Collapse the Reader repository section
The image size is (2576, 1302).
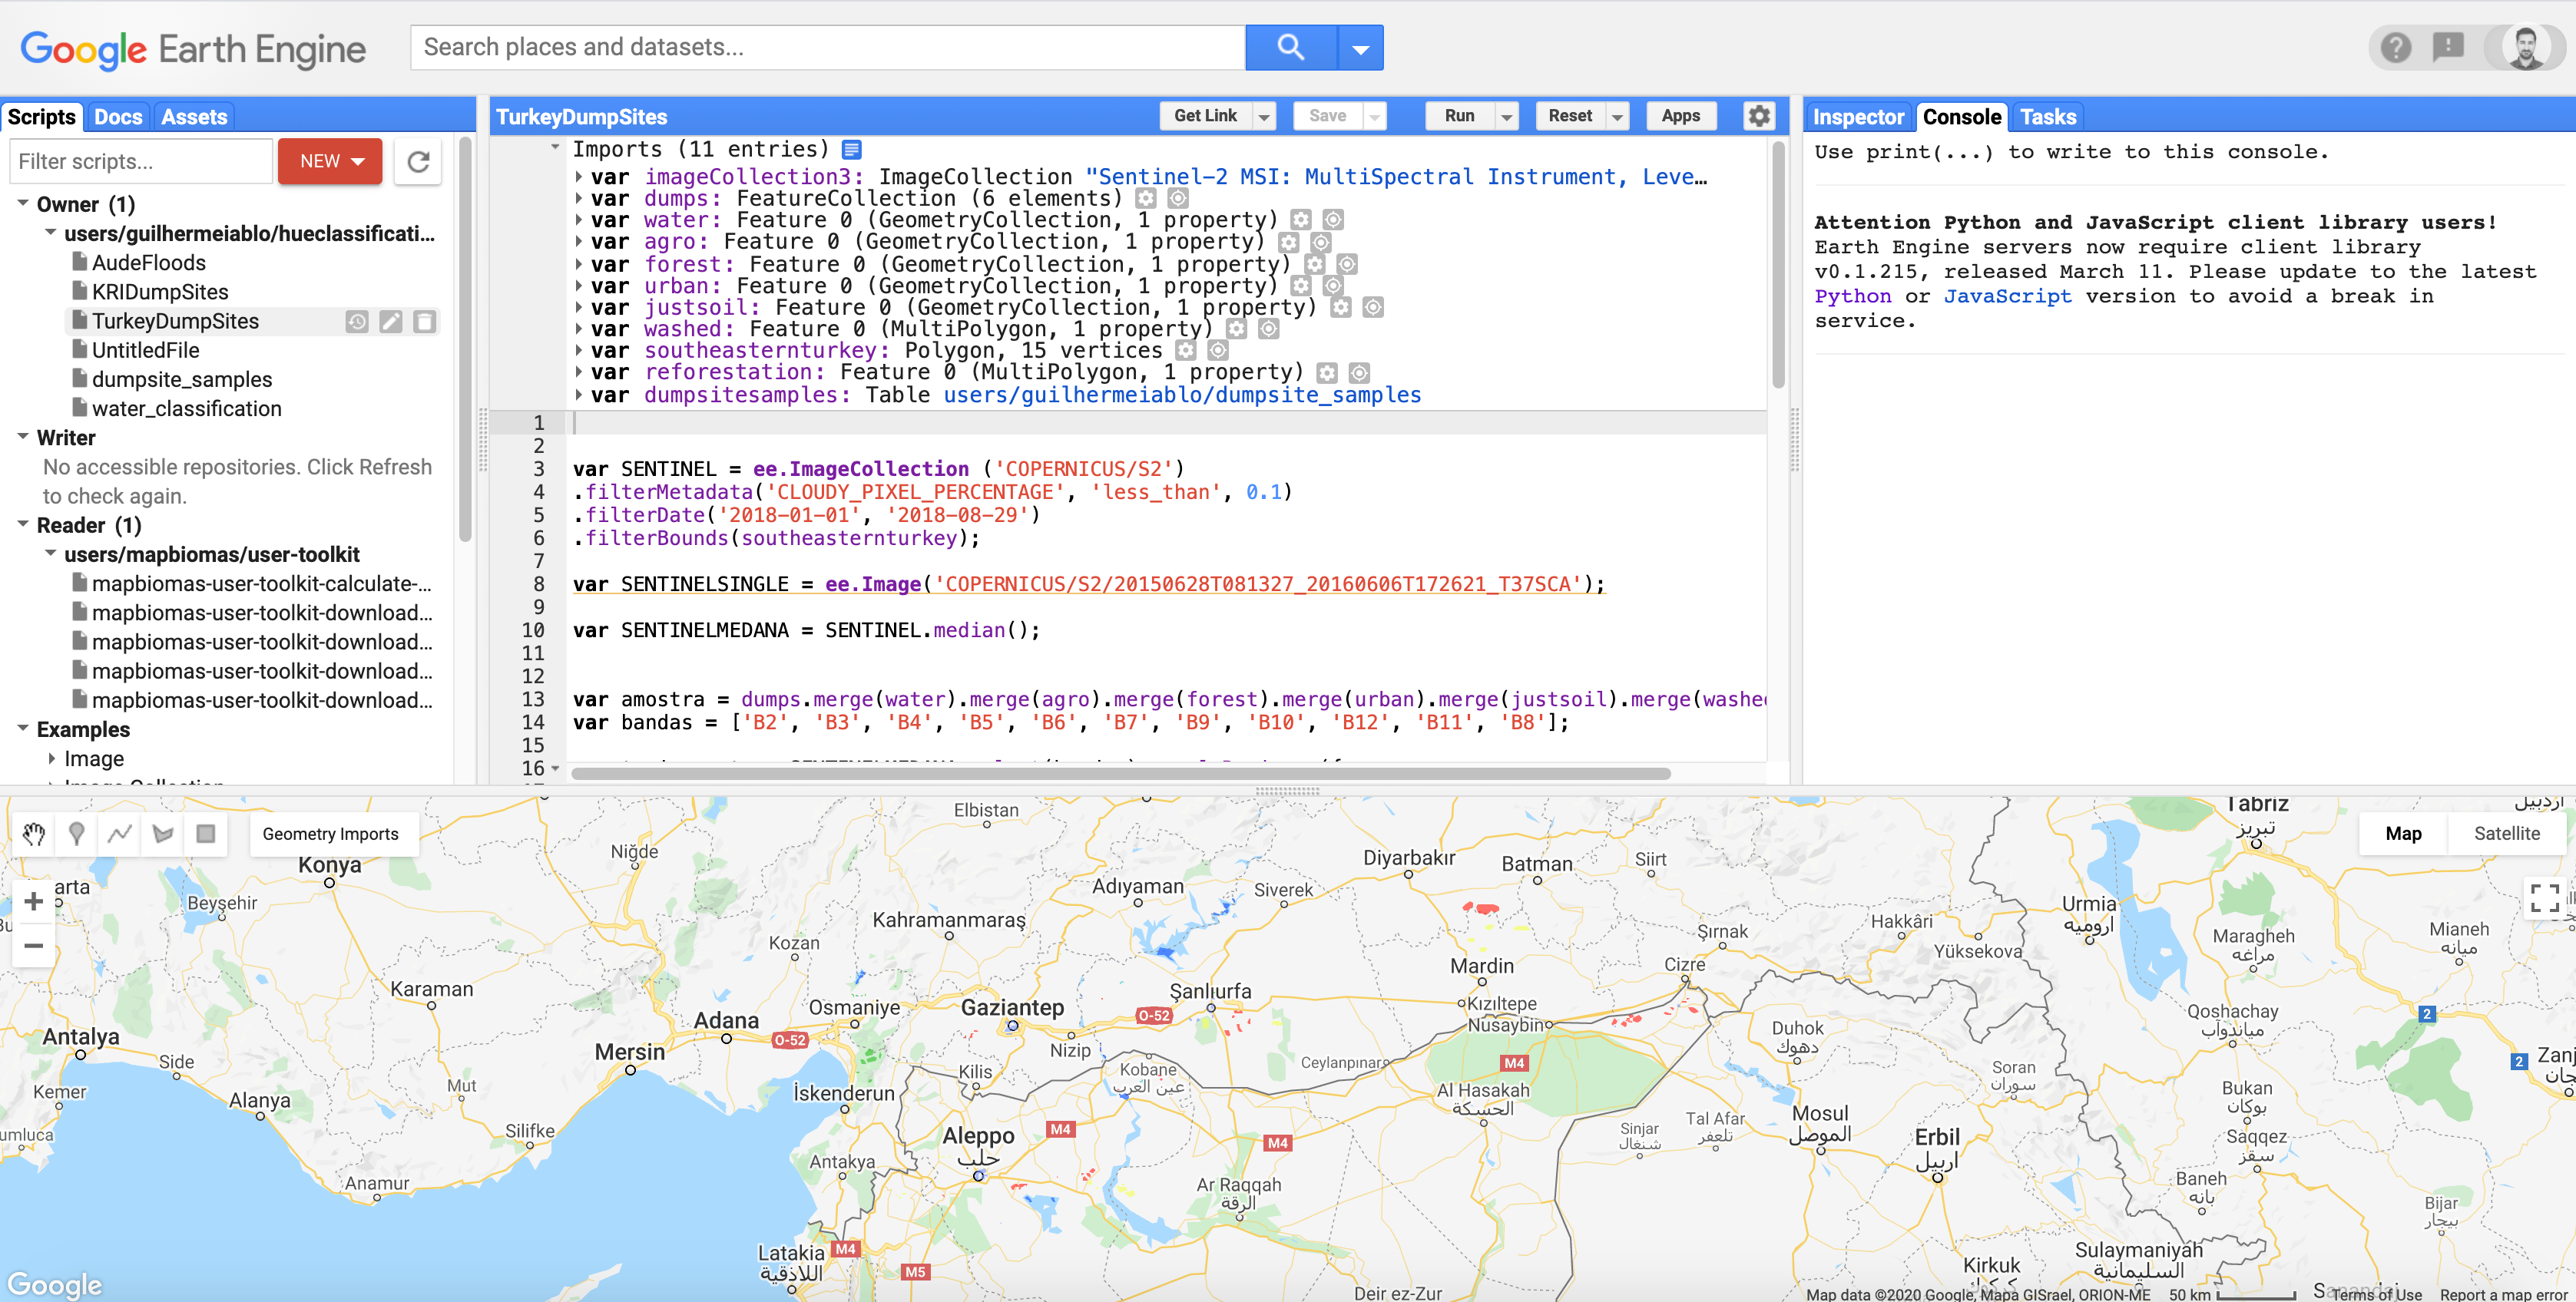(23, 524)
